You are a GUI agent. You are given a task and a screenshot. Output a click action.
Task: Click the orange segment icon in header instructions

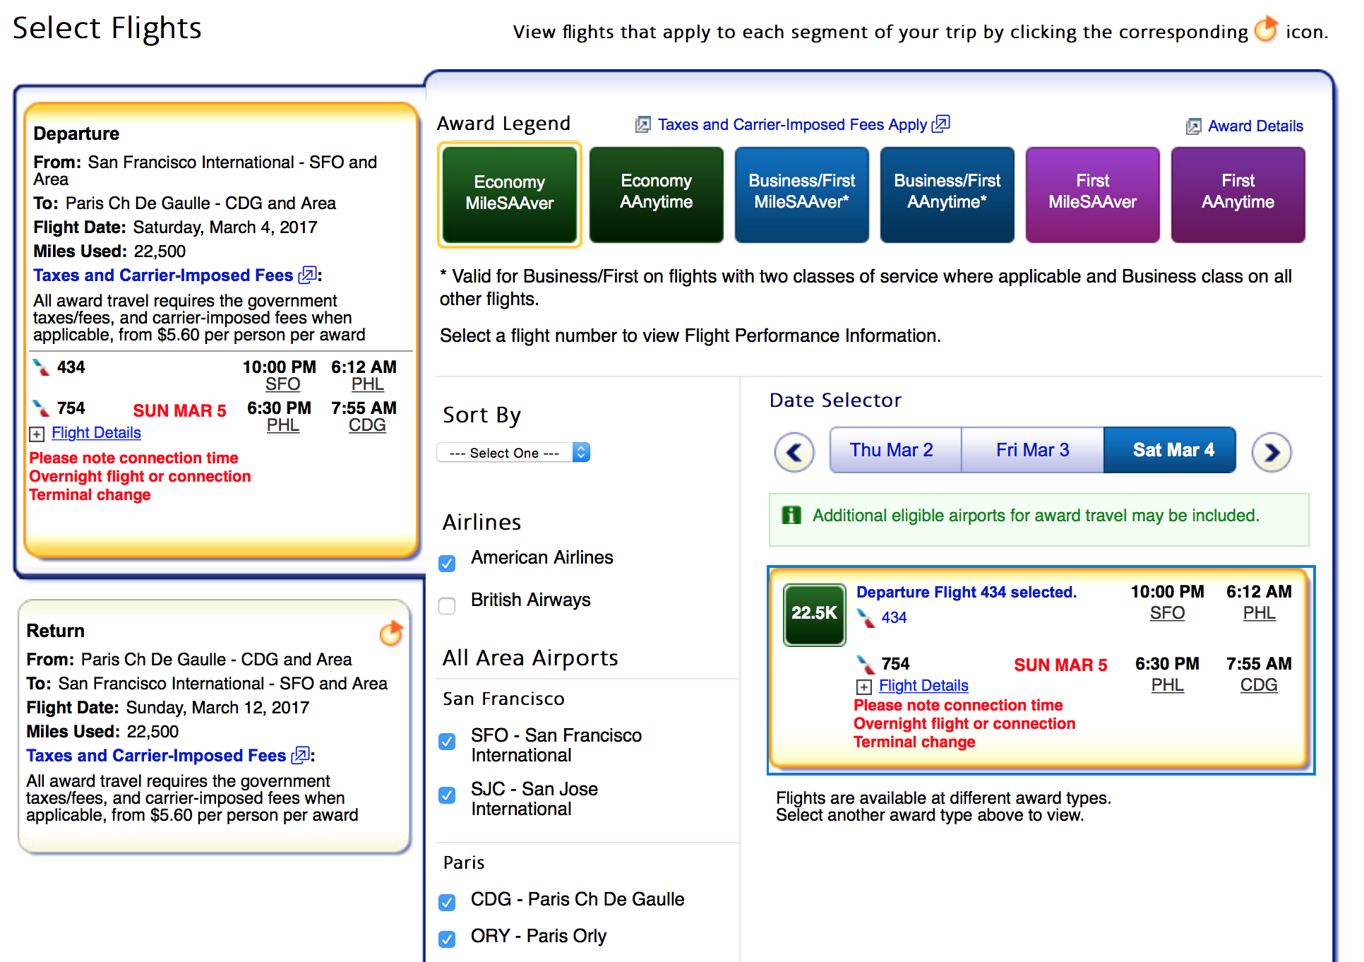pyautogui.click(x=1266, y=30)
